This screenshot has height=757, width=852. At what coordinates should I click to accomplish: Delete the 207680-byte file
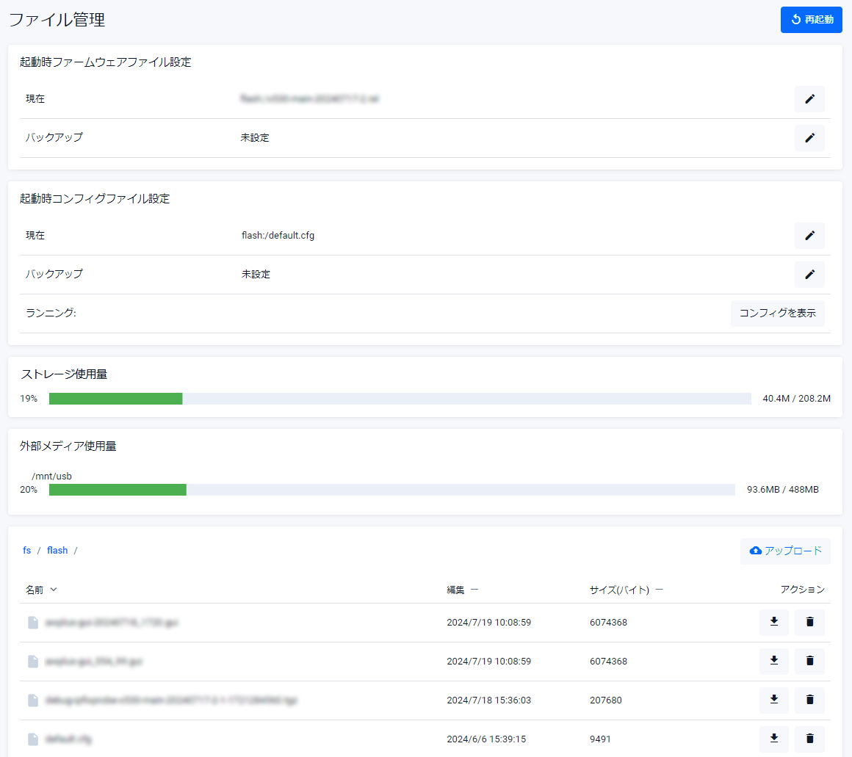point(809,700)
